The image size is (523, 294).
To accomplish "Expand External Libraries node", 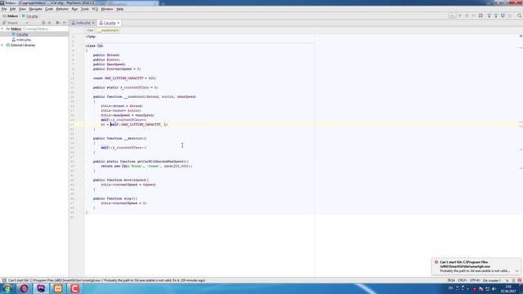I will 2,45.
